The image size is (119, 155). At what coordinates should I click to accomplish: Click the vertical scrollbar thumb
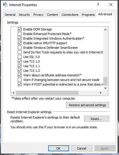tap(105, 81)
